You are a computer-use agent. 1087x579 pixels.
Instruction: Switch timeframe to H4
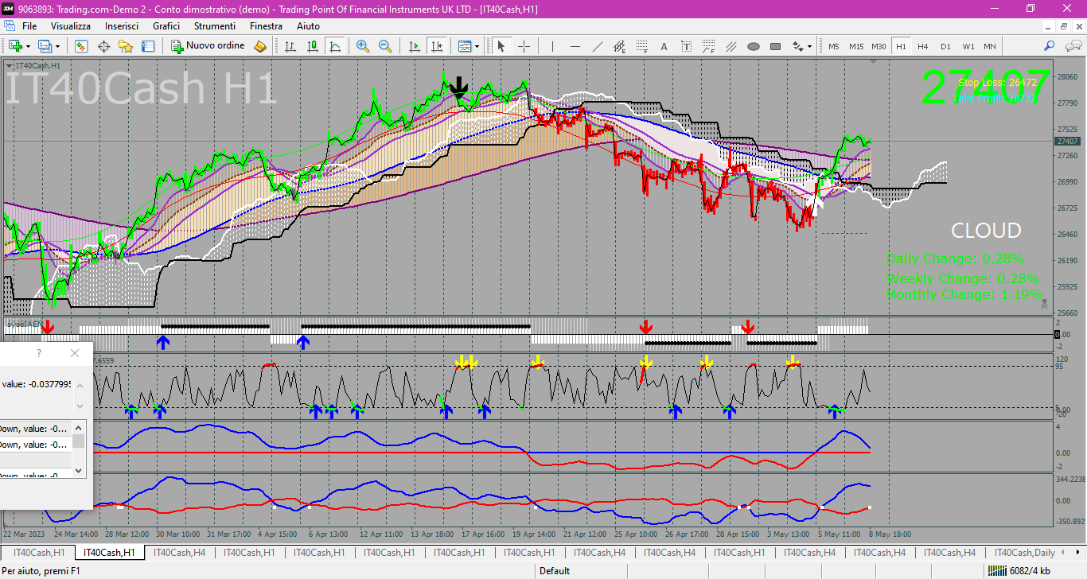tap(923, 46)
